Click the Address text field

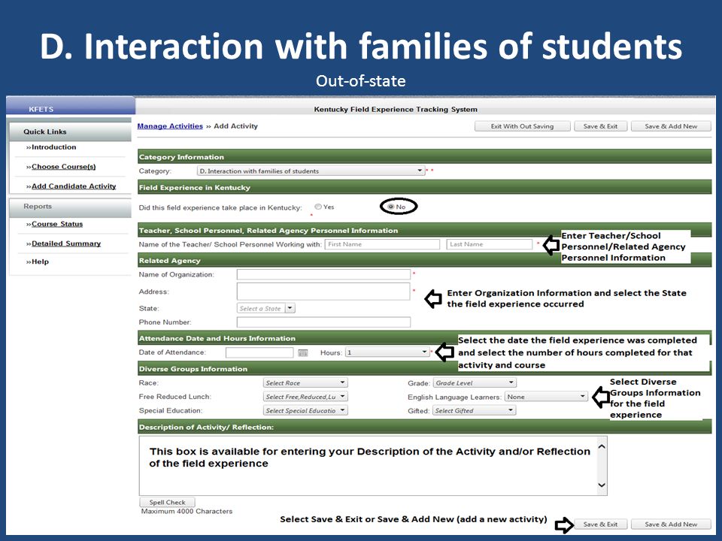coord(323,292)
